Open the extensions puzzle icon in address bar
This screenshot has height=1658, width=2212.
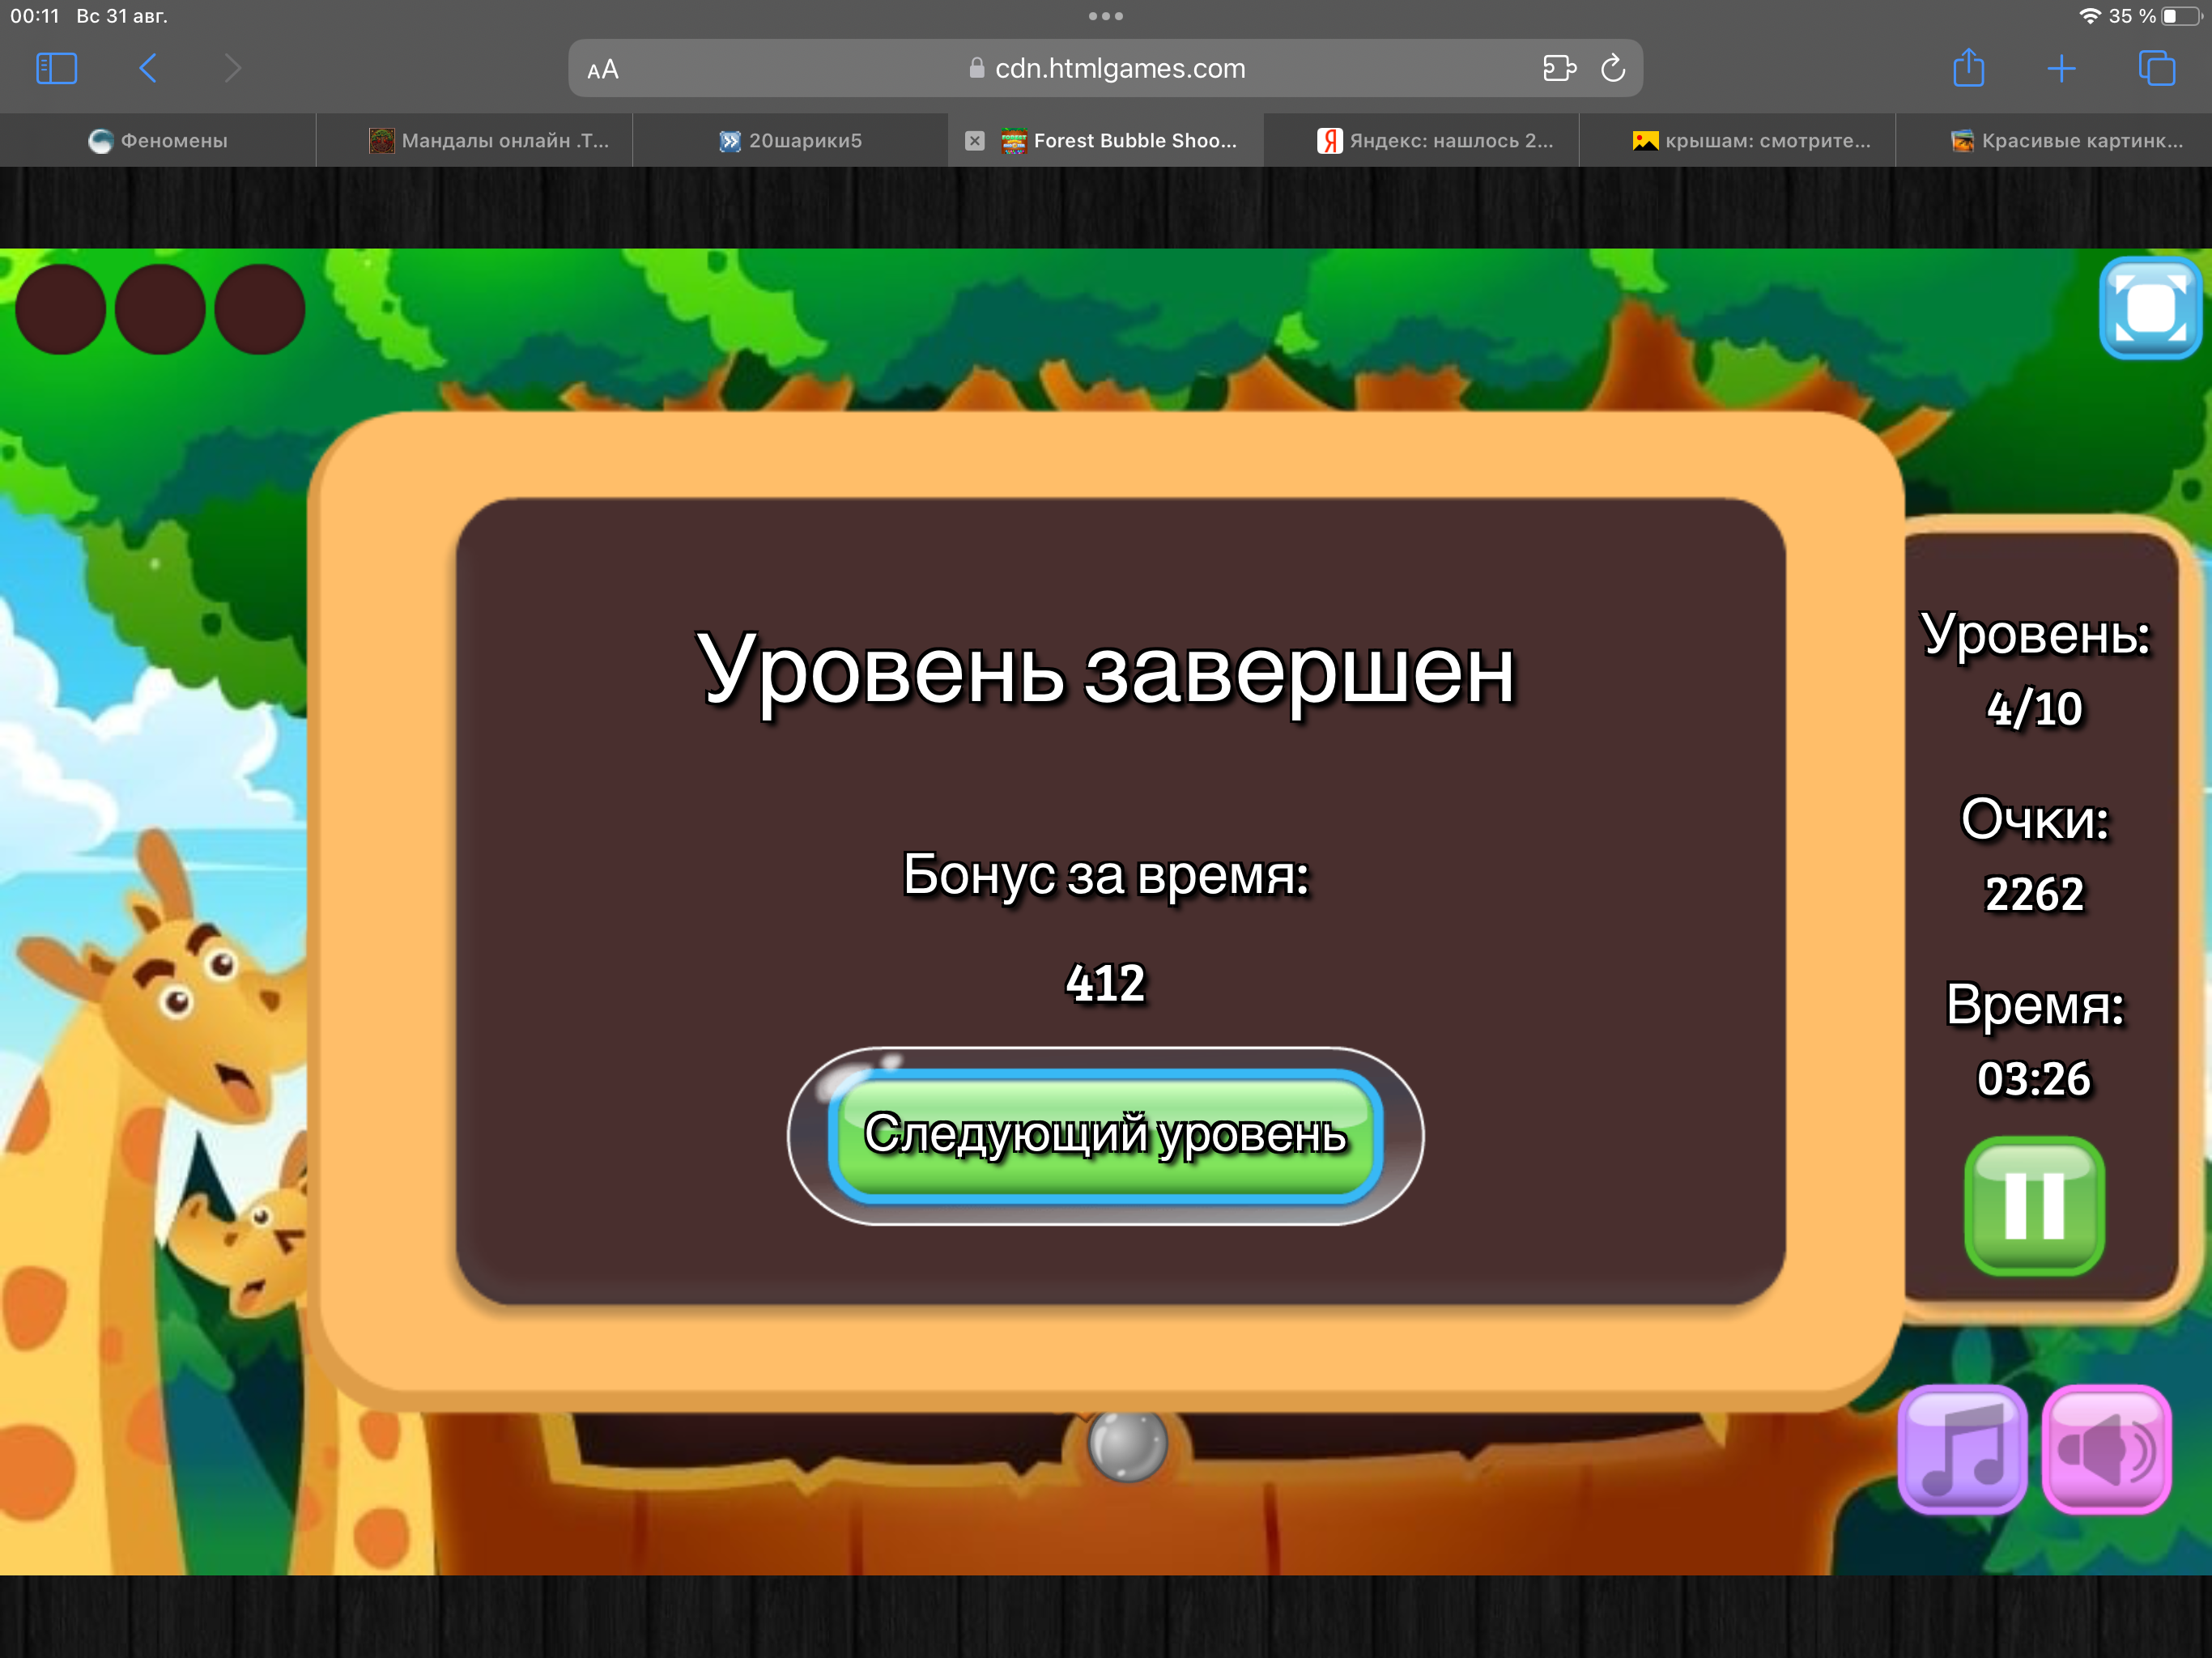pos(1559,68)
